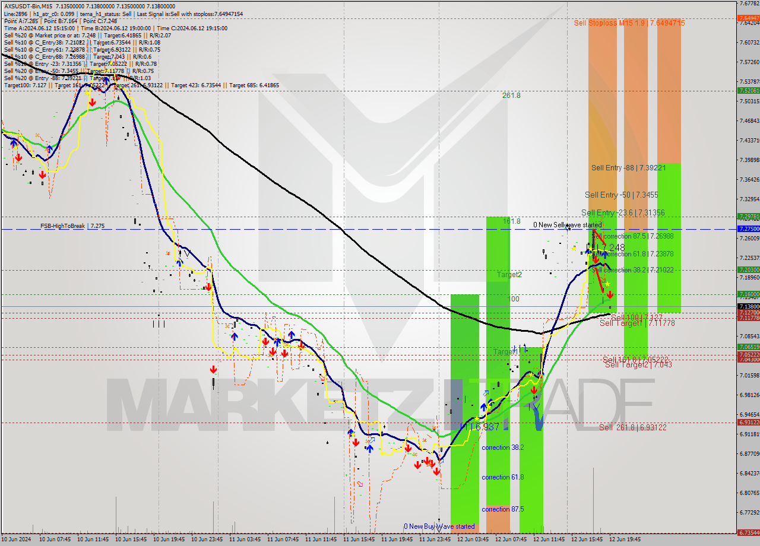Select the Sell Stoploss M15 1.9 label
Screen dimensions: 760x546
(x=629, y=23)
